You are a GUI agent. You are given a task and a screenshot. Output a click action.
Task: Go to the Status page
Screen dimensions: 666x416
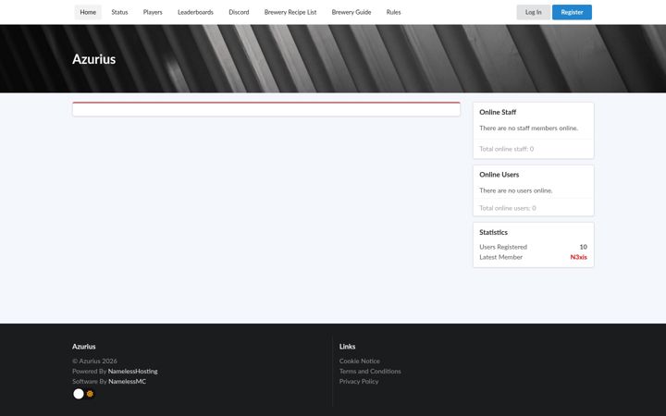119,12
